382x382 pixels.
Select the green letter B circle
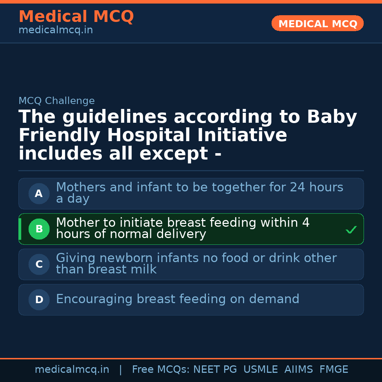(x=39, y=229)
